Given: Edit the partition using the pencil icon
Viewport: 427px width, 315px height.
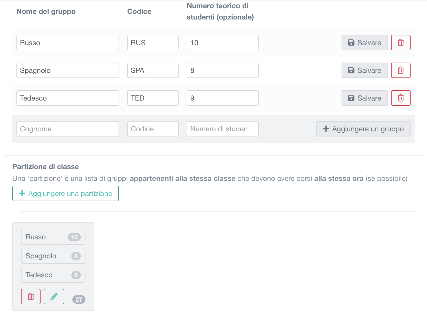Looking at the screenshot, I should click(54, 297).
